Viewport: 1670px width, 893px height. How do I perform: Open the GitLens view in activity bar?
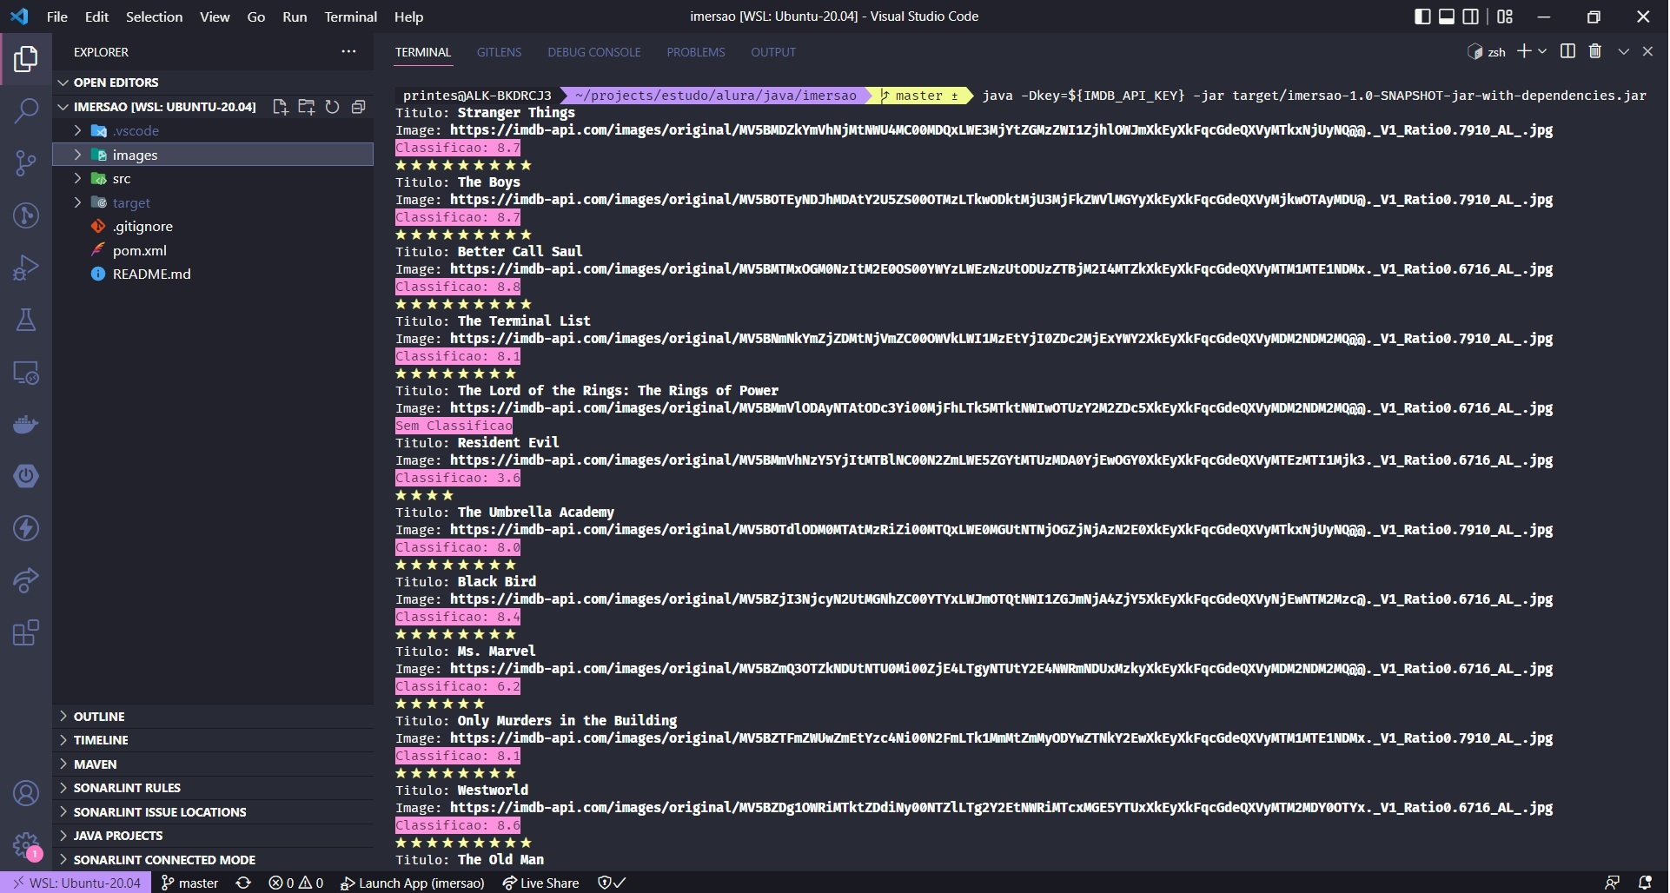(x=26, y=215)
